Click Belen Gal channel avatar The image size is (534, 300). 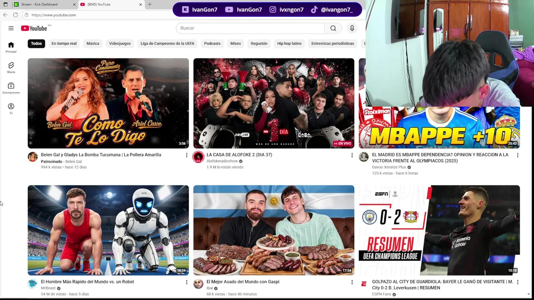[33, 157]
